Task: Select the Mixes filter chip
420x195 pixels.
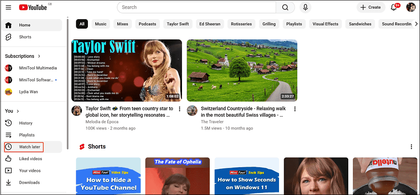Action: point(122,24)
